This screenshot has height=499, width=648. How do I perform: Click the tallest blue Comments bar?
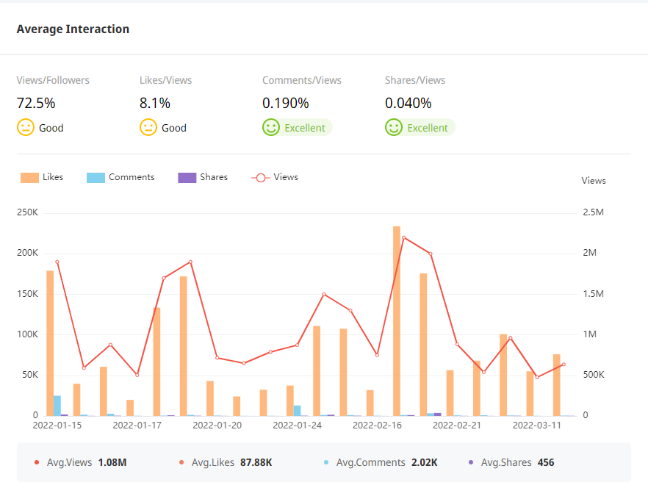click(57, 406)
